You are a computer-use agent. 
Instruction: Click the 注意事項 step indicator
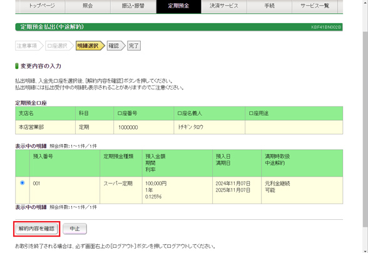tap(29, 46)
